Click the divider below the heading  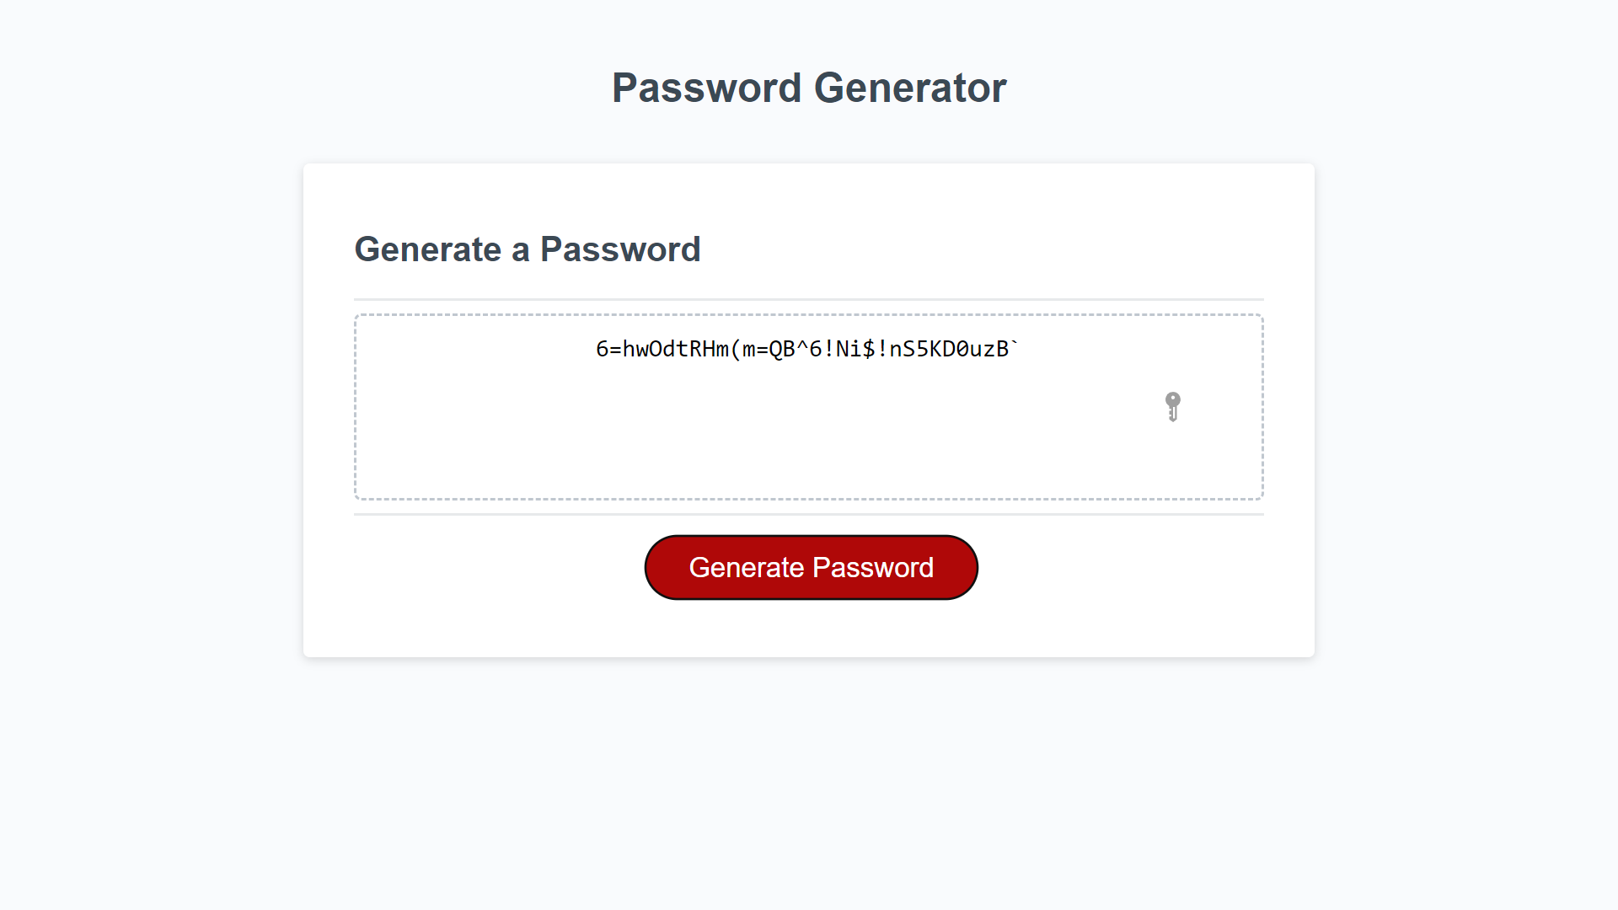pos(807,297)
